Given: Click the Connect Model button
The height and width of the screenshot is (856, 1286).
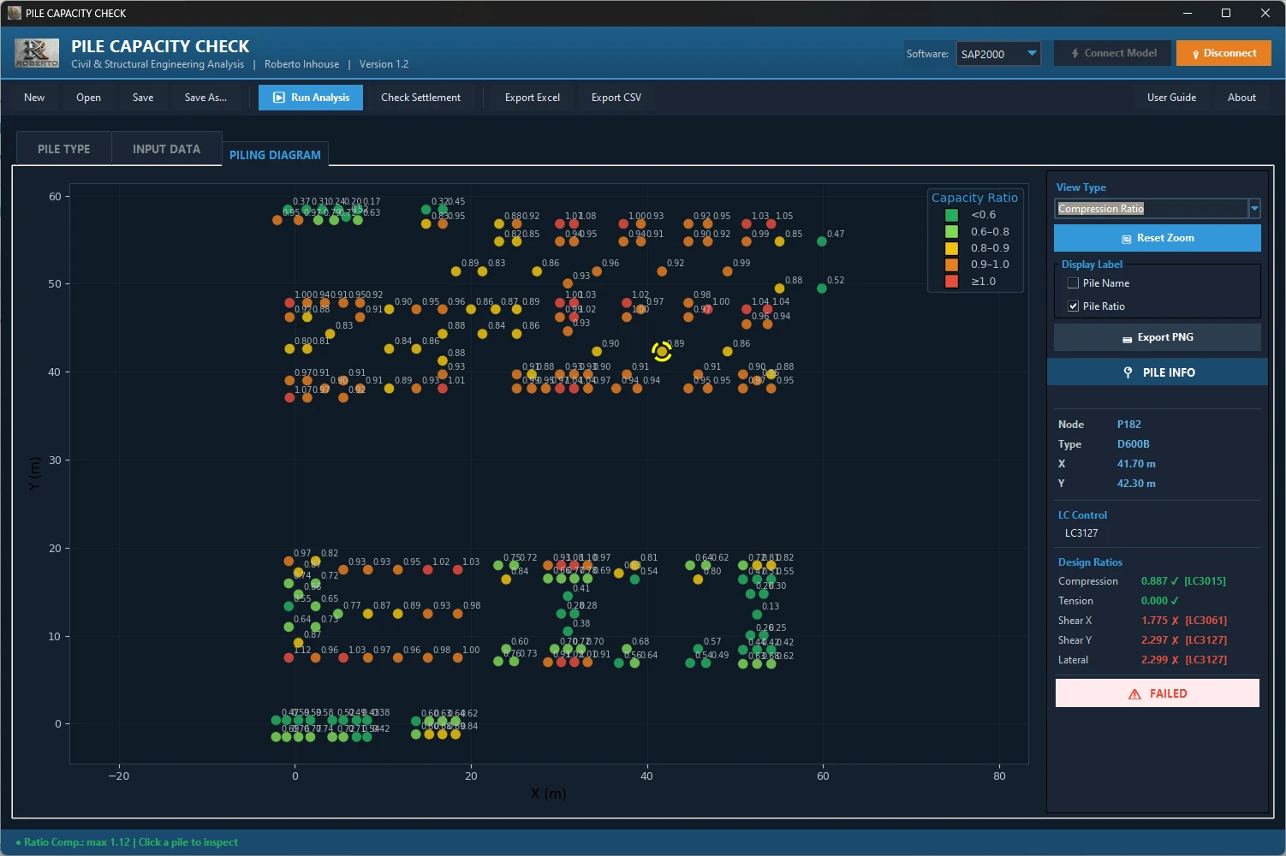Looking at the screenshot, I should tap(1113, 53).
